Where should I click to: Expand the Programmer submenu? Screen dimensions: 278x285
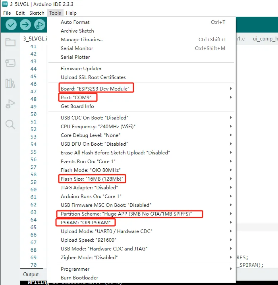141,269
